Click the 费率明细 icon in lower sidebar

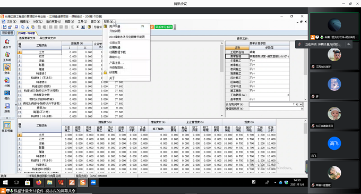pyautogui.click(x=7, y=126)
